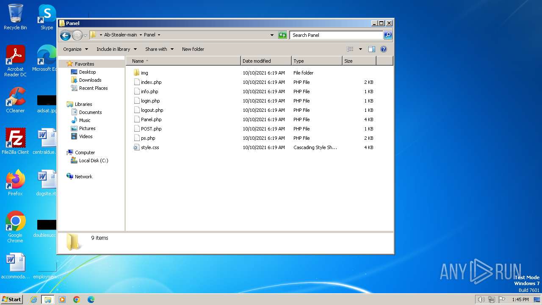
Task: Select the index.php file
Action: (151, 82)
